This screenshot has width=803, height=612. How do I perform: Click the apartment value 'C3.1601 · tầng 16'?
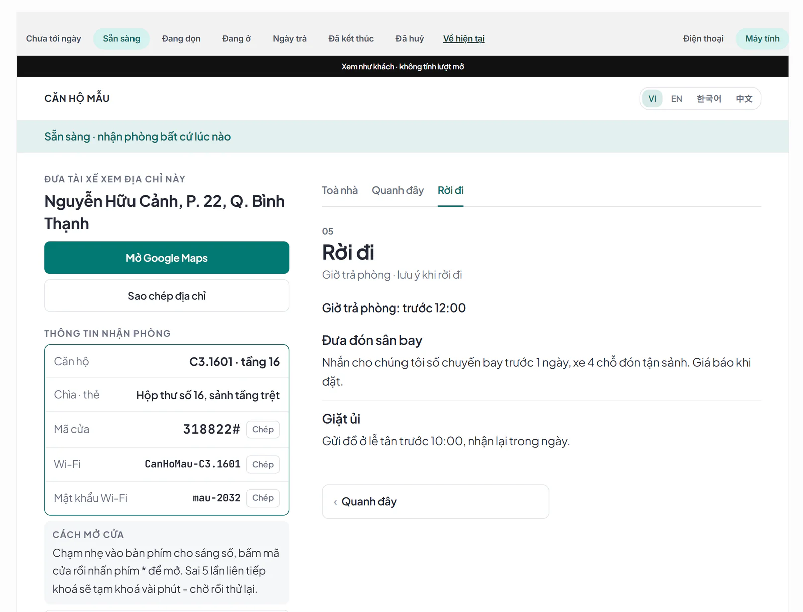point(234,362)
